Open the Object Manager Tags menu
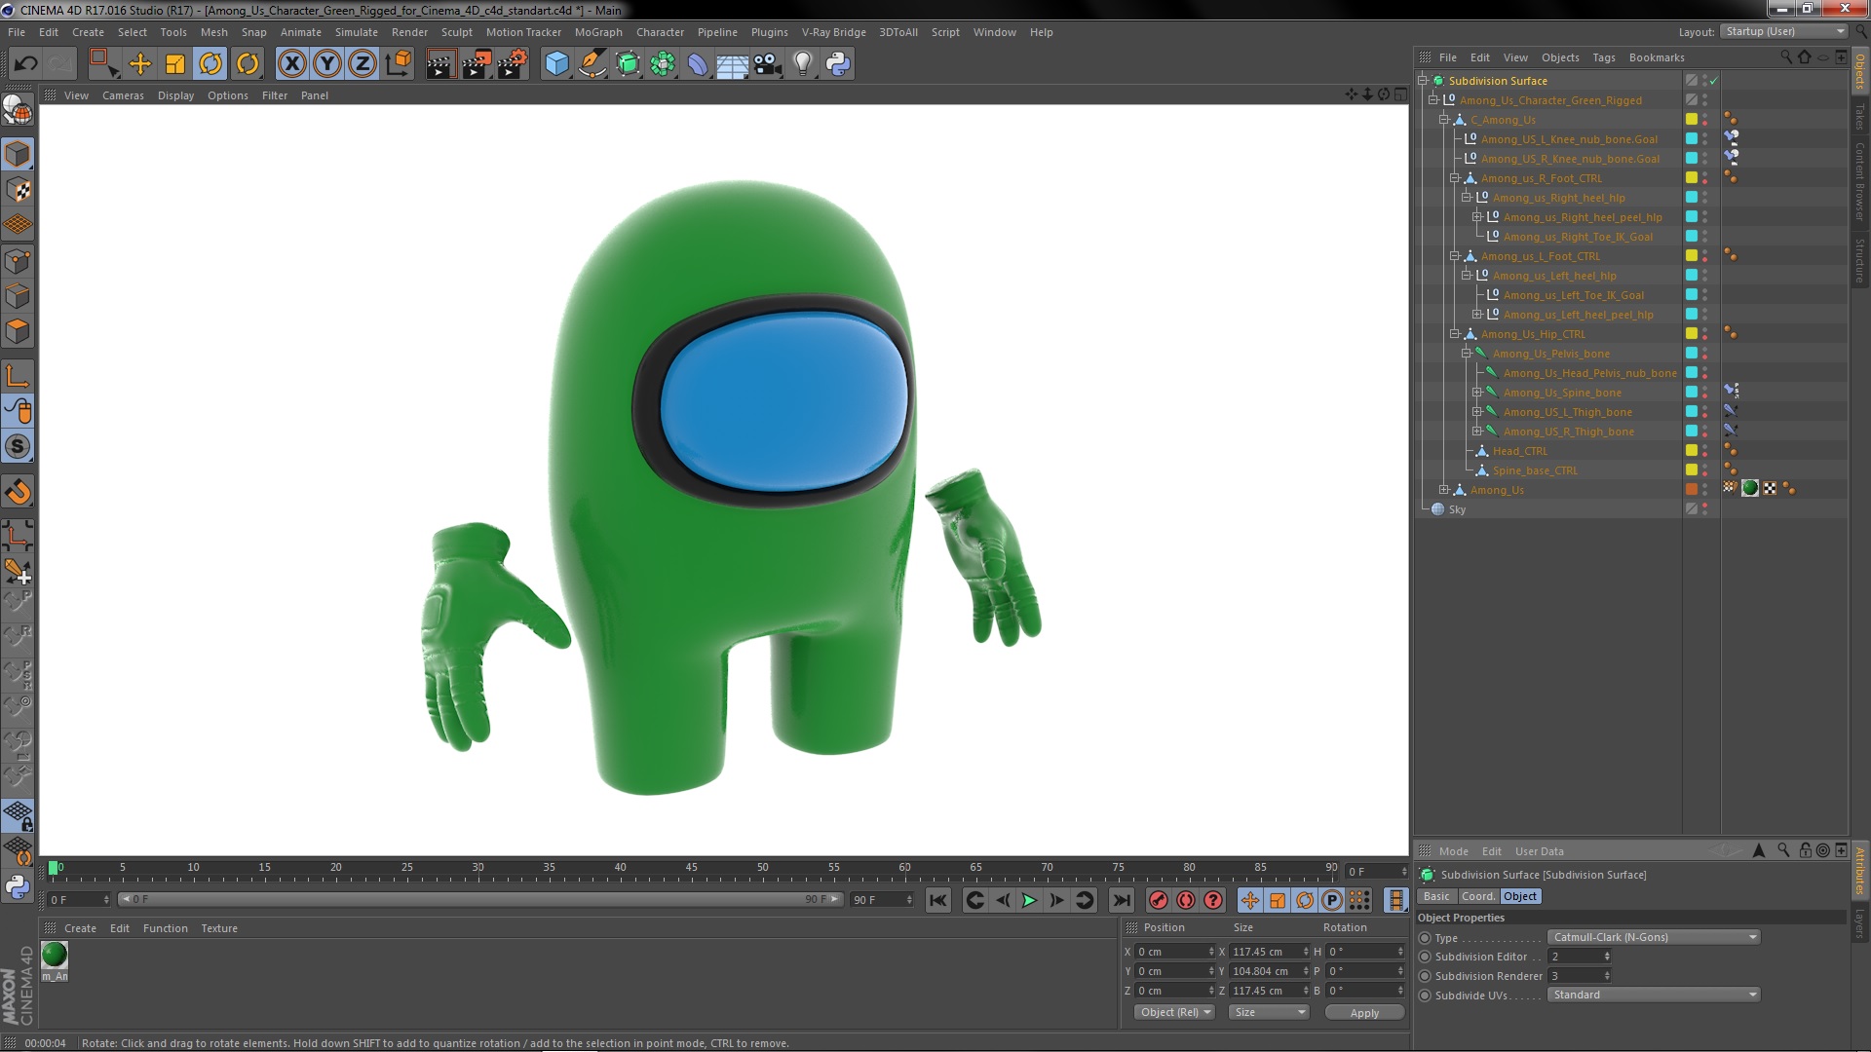Viewport: 1871px width, 1052px height. point(1604,57)
